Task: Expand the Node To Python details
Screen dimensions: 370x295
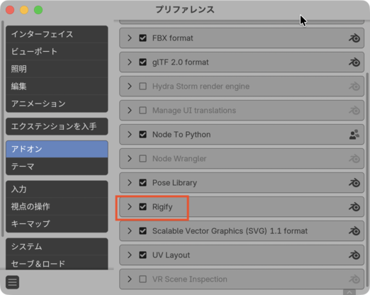Action: (130, 135)
